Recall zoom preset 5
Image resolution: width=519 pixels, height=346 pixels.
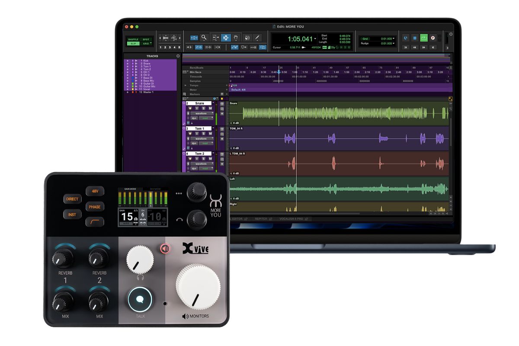pyautogui.click(x=179, y=47)
